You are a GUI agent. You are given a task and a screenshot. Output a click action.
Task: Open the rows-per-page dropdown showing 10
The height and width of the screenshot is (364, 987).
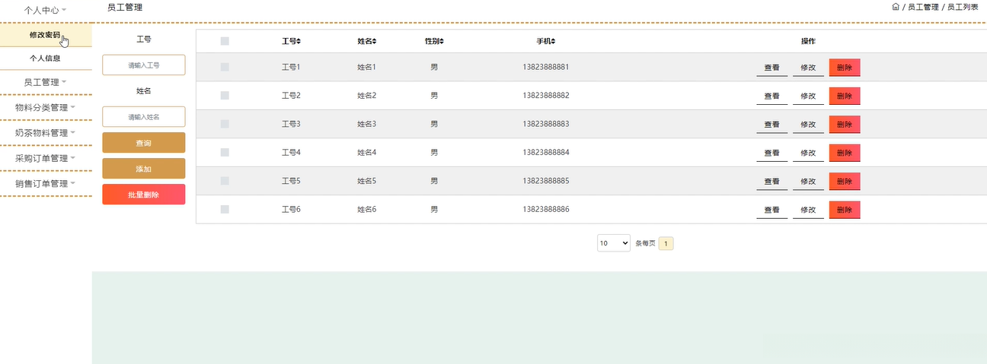coord(614,243)
